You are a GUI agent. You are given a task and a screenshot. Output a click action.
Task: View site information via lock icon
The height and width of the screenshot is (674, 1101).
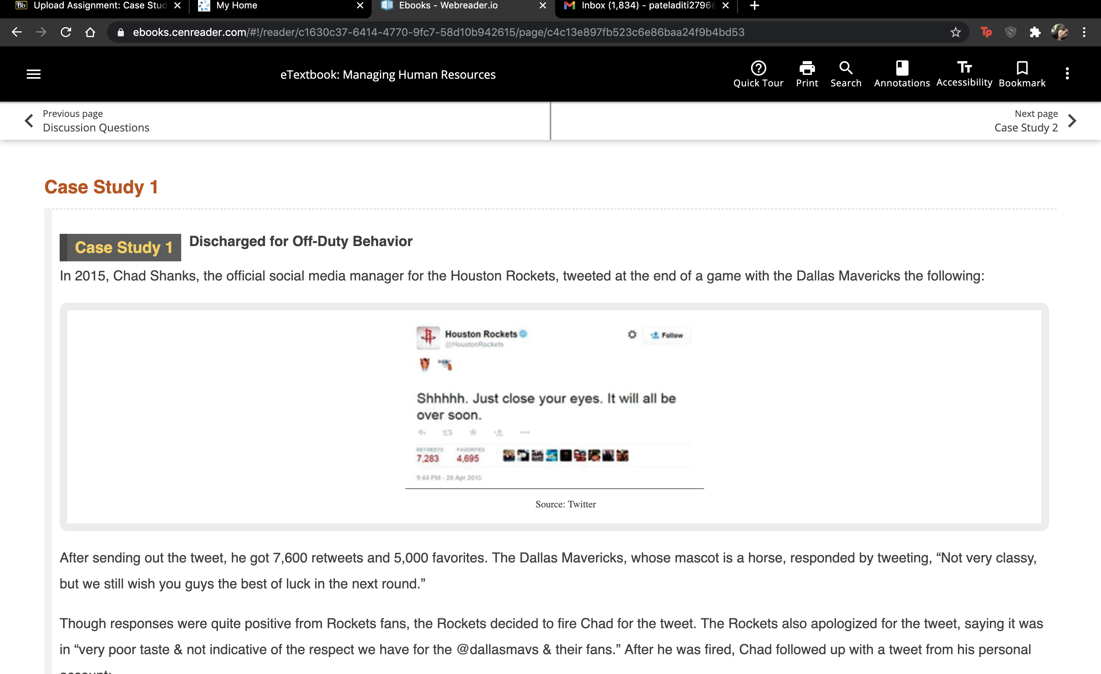coord(120,32)
